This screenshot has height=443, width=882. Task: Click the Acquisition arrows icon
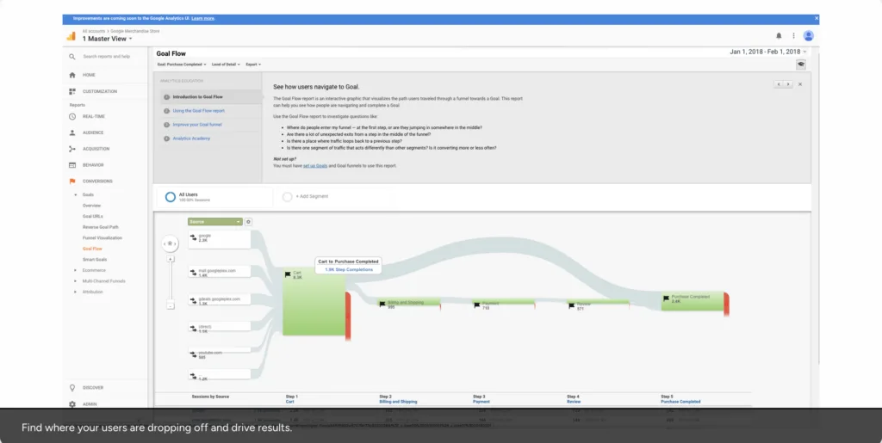pos(72,149)
